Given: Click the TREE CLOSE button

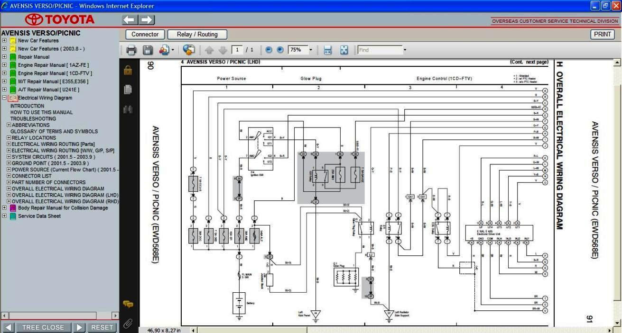Looking at the screenshot, I should click(43, 327).
